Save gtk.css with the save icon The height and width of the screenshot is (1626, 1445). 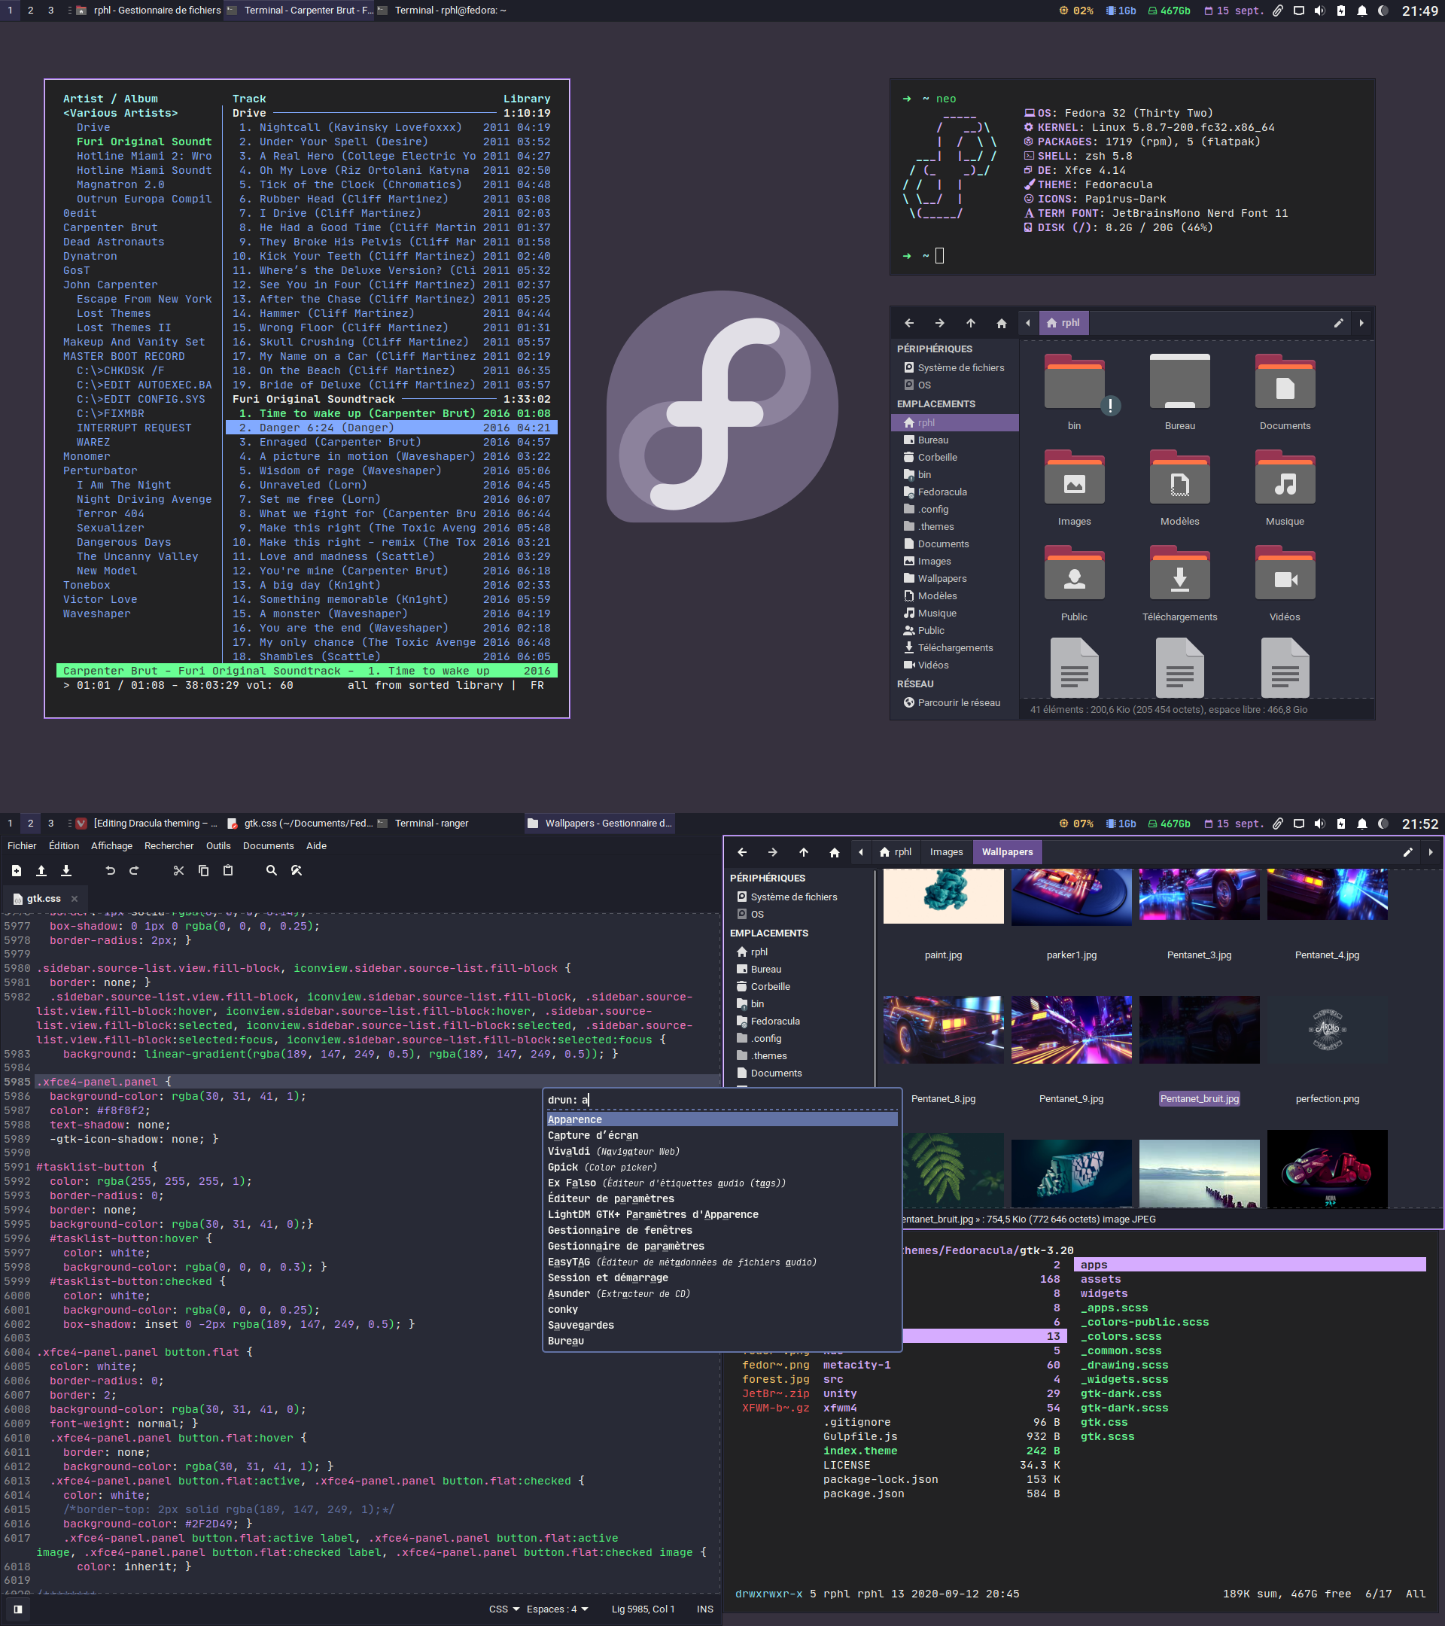pyautogui.click(x=67, y=870)
